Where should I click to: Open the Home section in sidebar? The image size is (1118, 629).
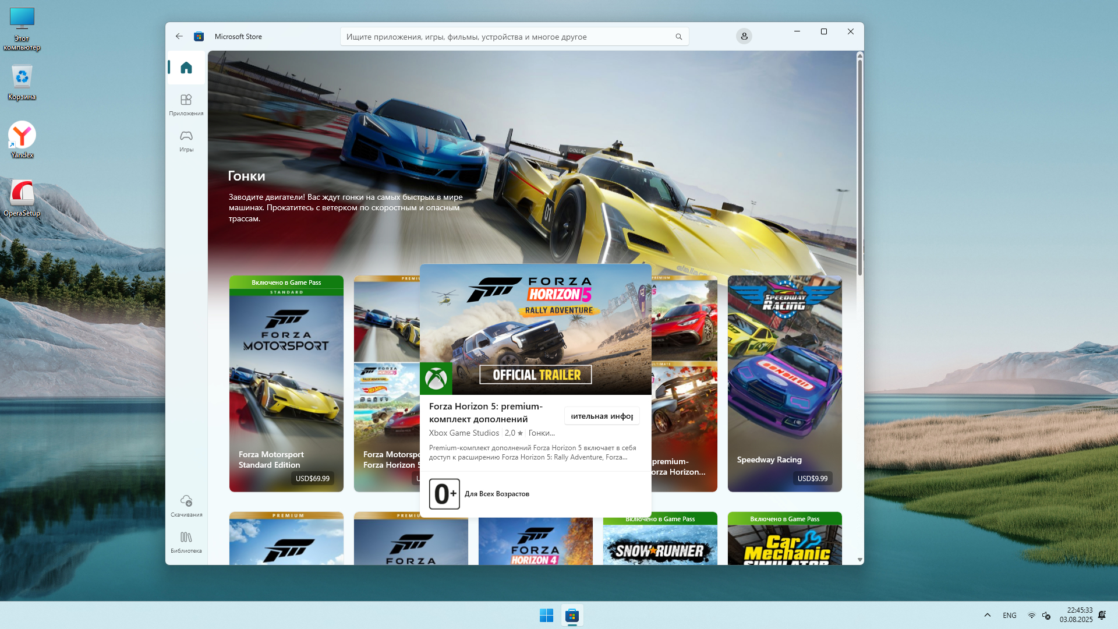[x=186, y=68]
